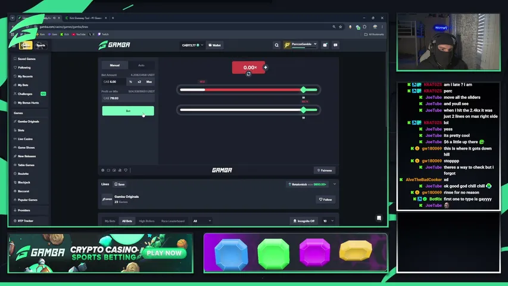Open the Fairness button
This screenshot has height=286, width=508.
click(x=325, y=170)
